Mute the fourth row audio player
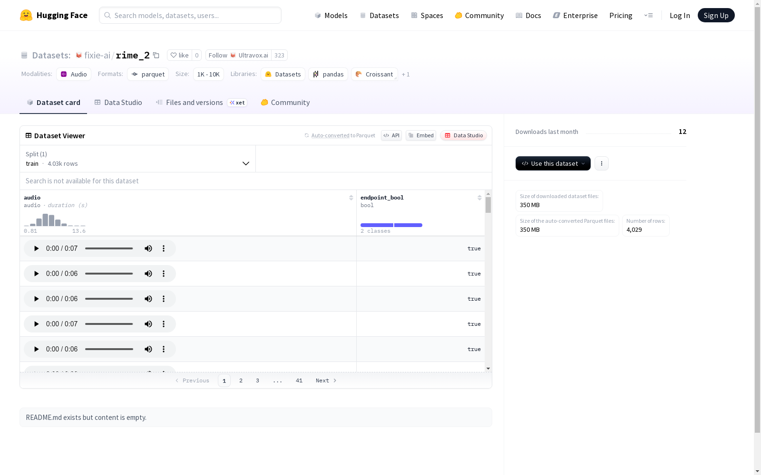The image size is (761, 475). pyautogui.click(x=148, y=324)
